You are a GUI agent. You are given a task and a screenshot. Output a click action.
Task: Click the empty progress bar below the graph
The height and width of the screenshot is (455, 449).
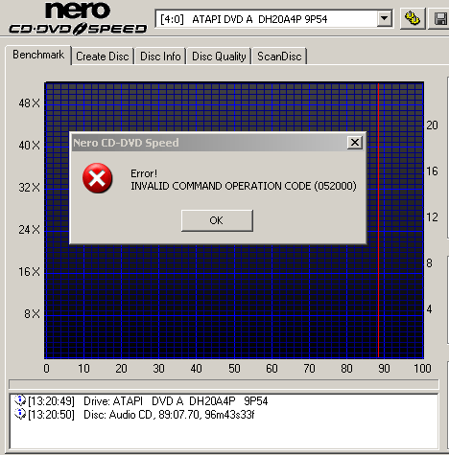[x=224, y=384]
